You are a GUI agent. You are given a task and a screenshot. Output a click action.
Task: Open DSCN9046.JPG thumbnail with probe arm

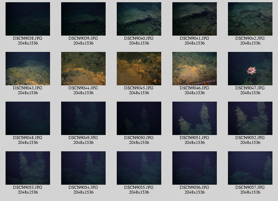click(195, 69)
